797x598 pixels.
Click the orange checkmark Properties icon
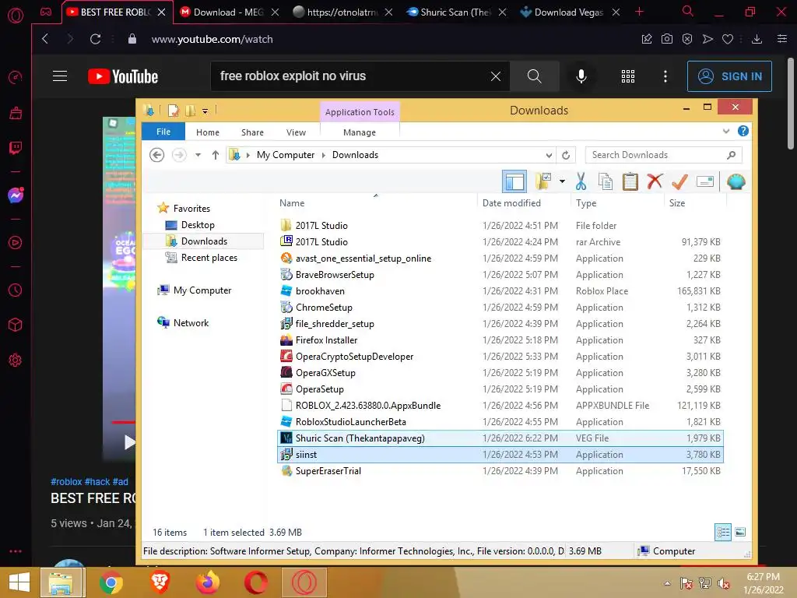click(x=679, y=181)
